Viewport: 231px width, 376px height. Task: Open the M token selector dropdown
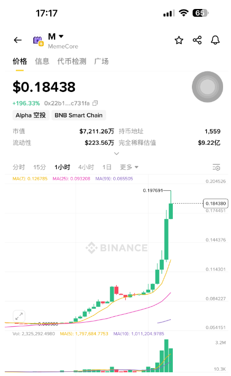(x=56, y=36)
